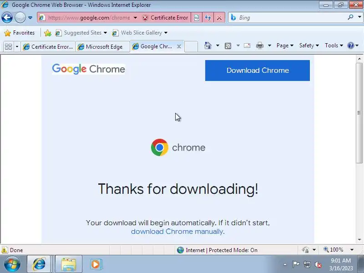Show Quick Tabs grid icon
The height and width of the screenshot is (273, 364).
(8, 47)
